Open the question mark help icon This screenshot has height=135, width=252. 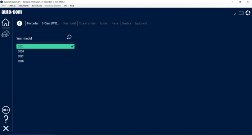tap(6, 119)
